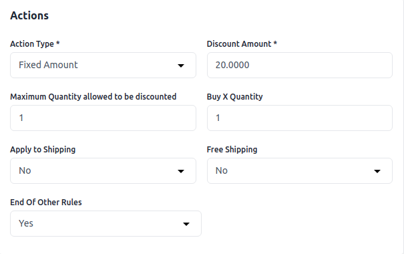Focus the Maximum Quantity allowed to be discounted field

pyautogui.click(x=103, y=118)
